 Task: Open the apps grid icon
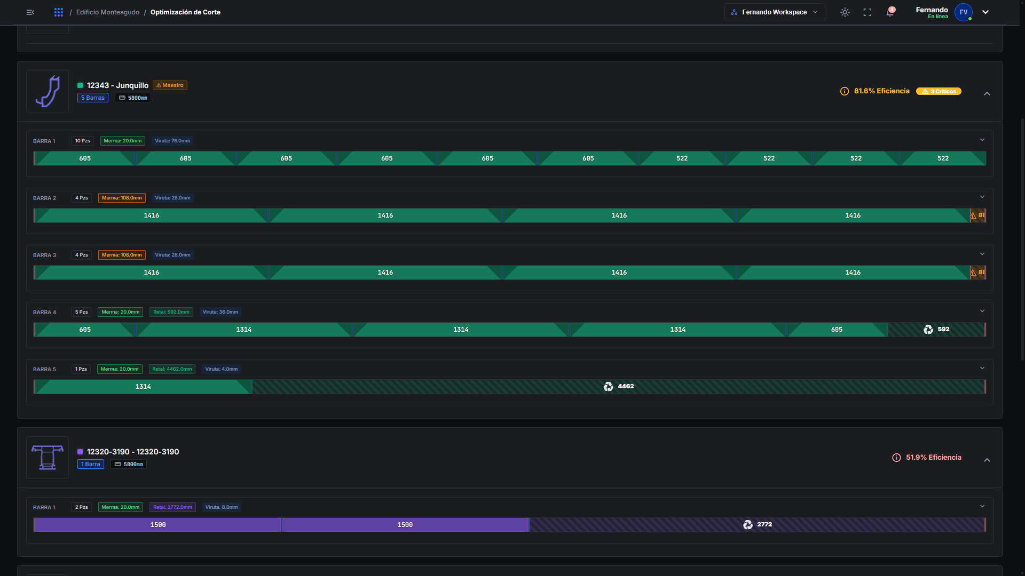tap(59, 12)
